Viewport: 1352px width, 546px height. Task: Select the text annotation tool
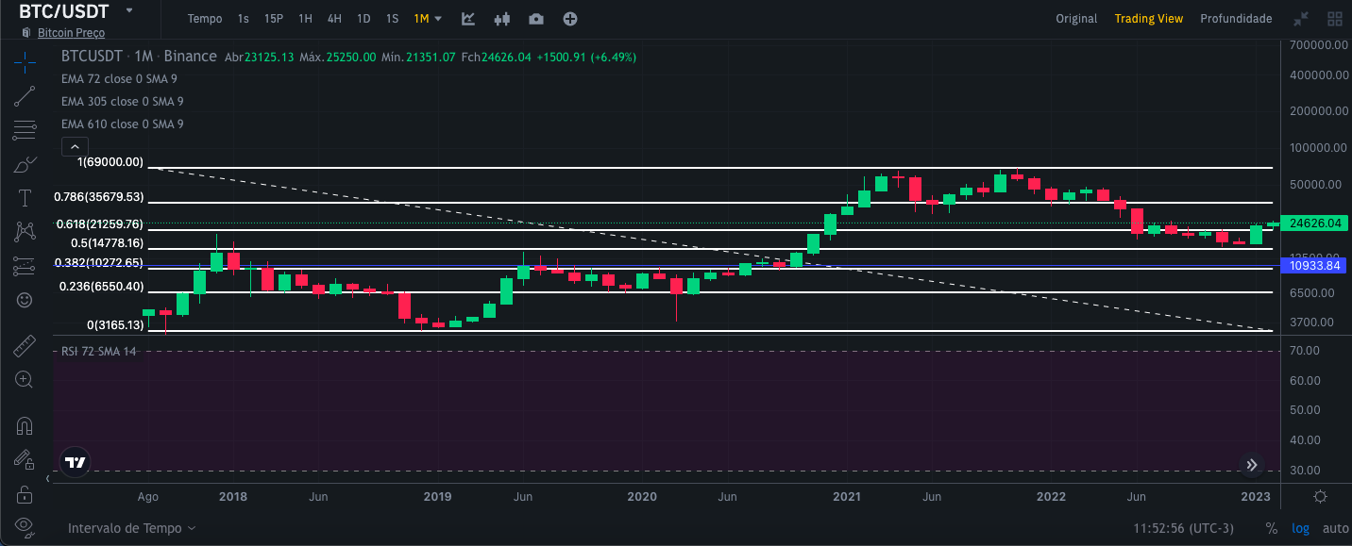(x=25, y=198)
